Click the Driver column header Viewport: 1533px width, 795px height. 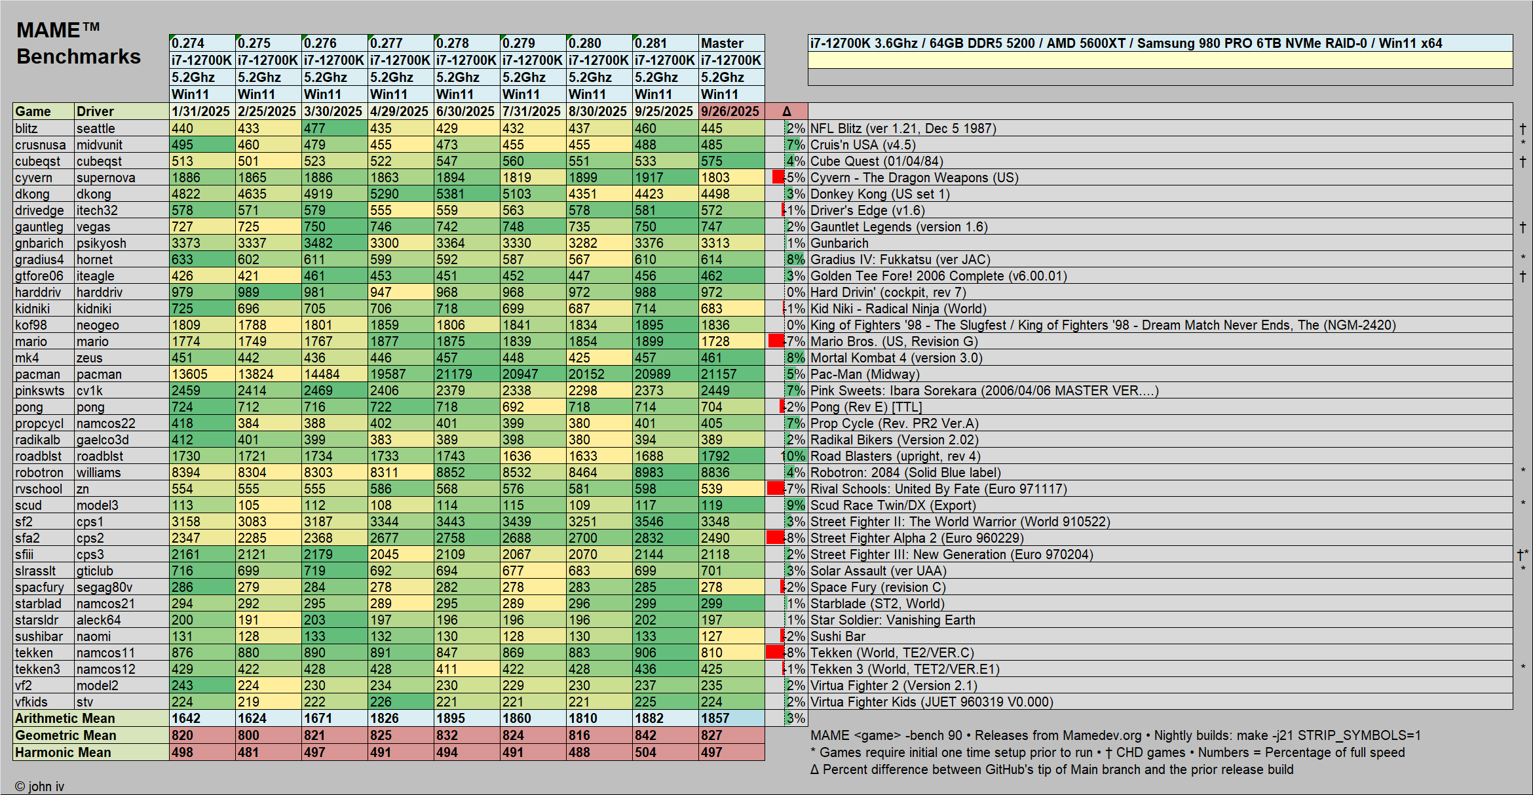[x=122, y=111]
